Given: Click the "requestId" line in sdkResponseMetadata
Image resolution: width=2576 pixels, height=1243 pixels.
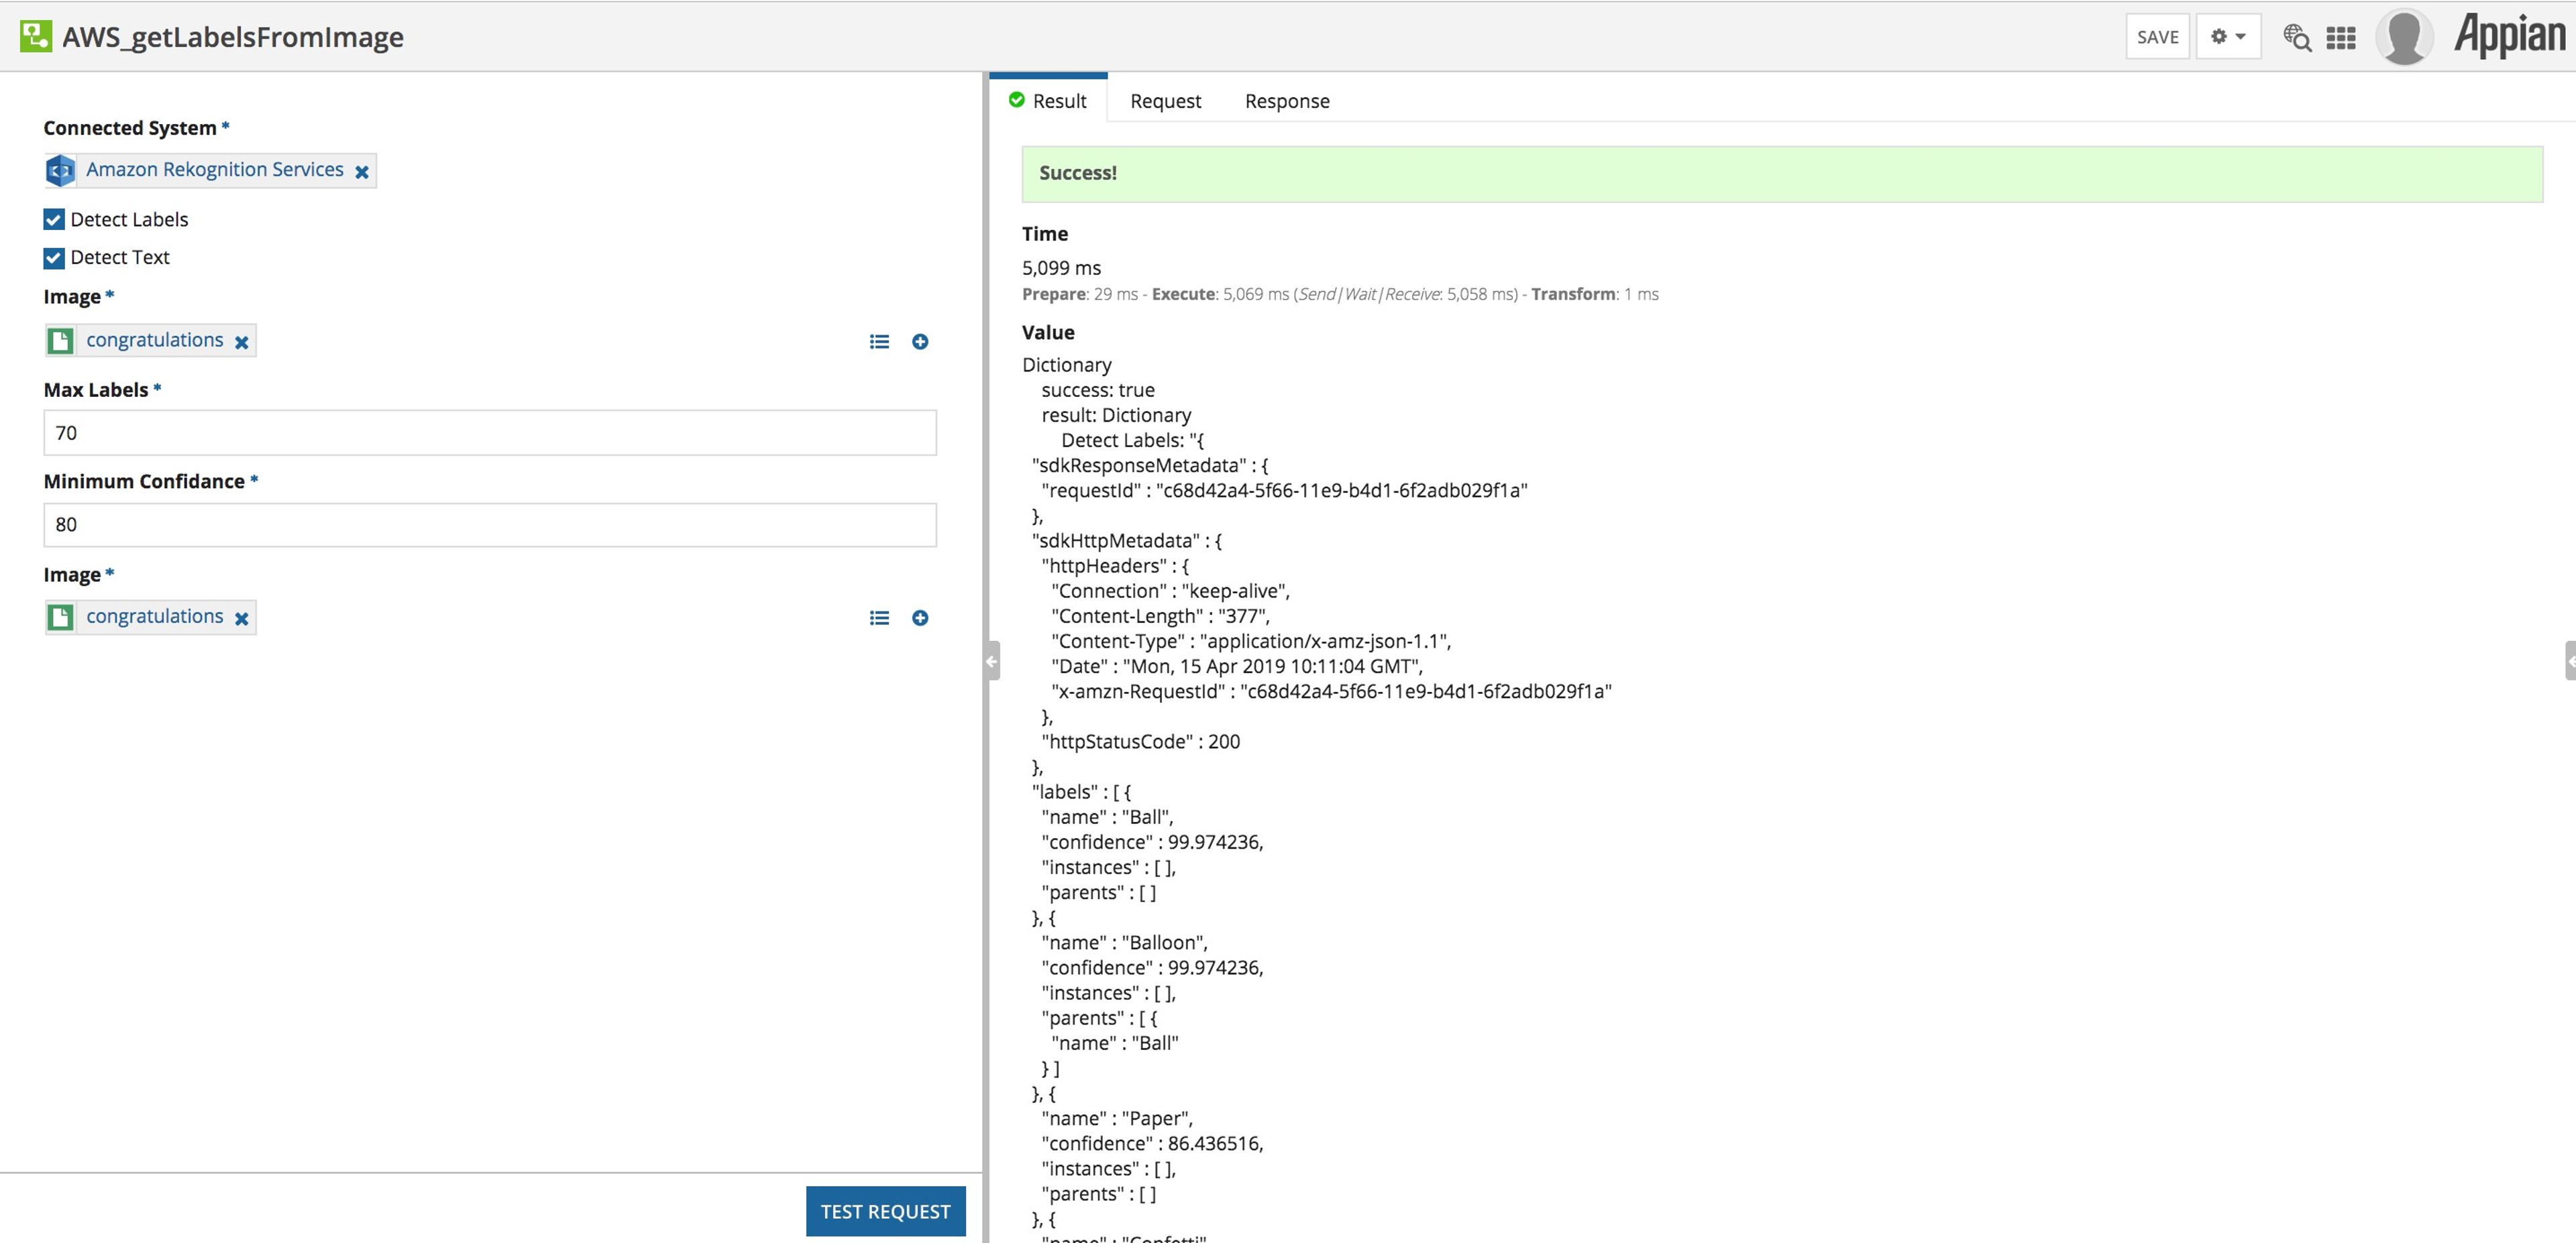Looking at the screenshot, I should (1284, 489).
